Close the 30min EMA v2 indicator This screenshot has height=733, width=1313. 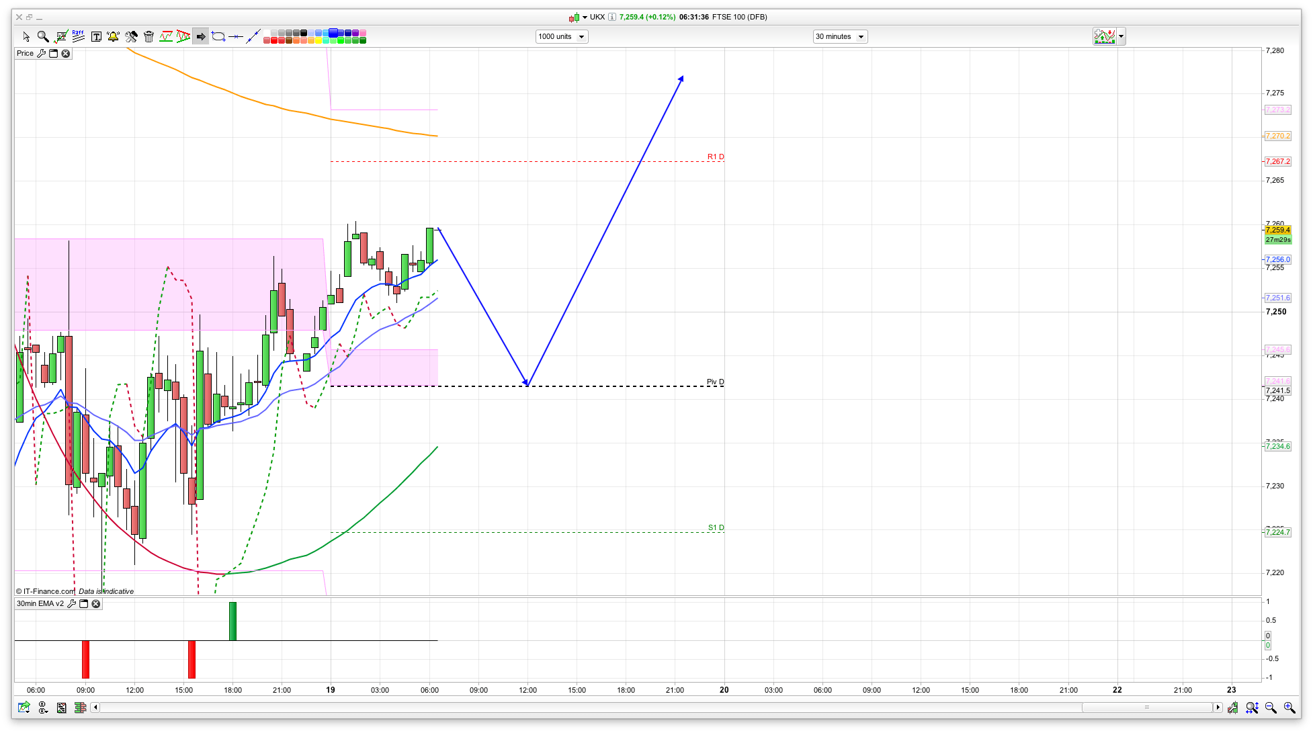[96, 603]
